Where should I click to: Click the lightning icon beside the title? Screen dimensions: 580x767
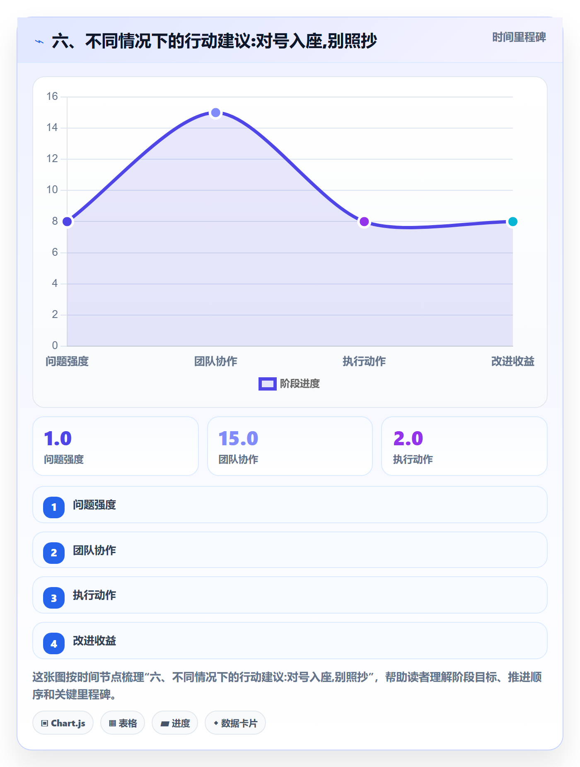pos(39,41)
